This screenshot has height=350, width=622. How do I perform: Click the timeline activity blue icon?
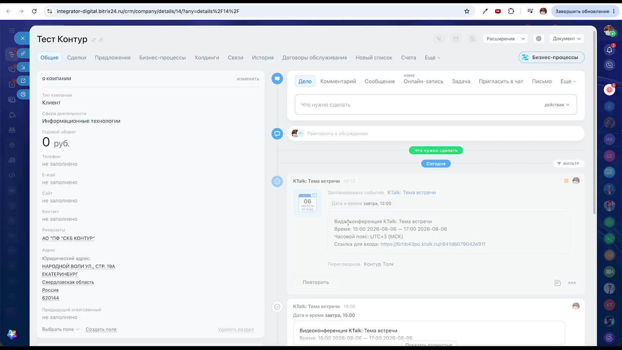tap(277, 79)
